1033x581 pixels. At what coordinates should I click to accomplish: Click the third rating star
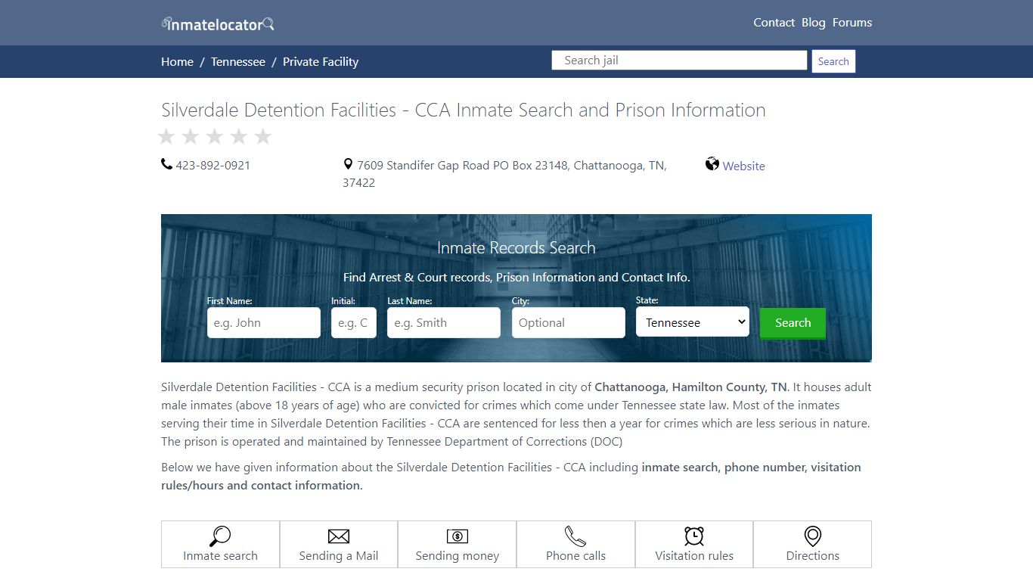pos(215,137)
